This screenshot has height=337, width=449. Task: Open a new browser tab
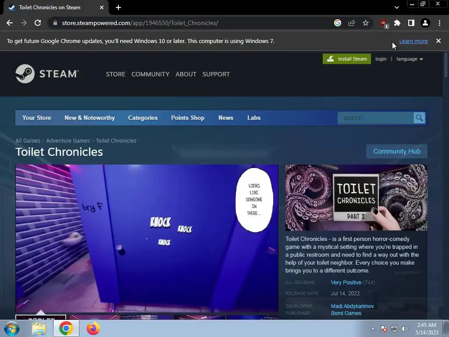click(x=118, y=7)
